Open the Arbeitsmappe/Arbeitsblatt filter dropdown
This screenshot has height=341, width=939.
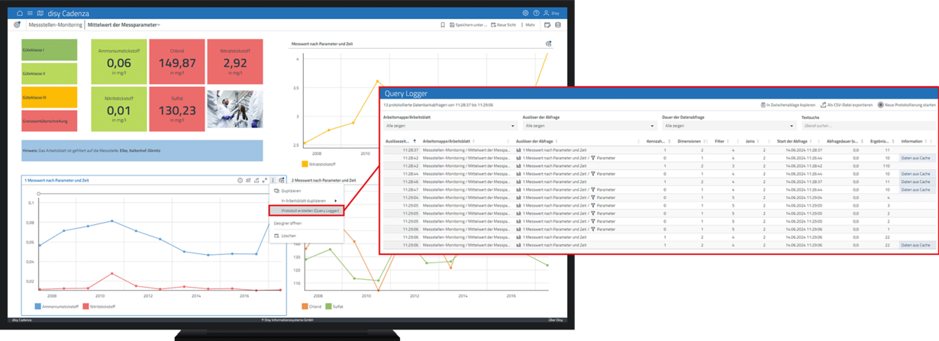click(x=450, y=126)
